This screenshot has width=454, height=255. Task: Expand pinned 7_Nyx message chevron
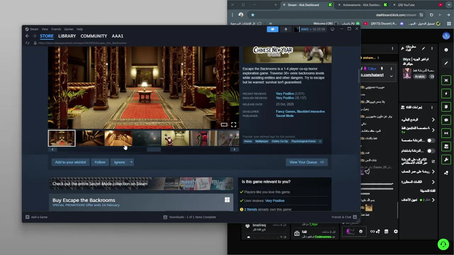(391, 76)
